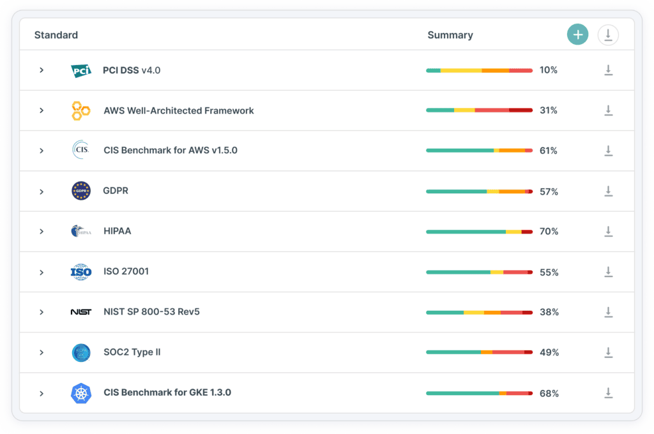Click the ISO 27001 summary progress bar
654x434 pixels.
[479, 273]
